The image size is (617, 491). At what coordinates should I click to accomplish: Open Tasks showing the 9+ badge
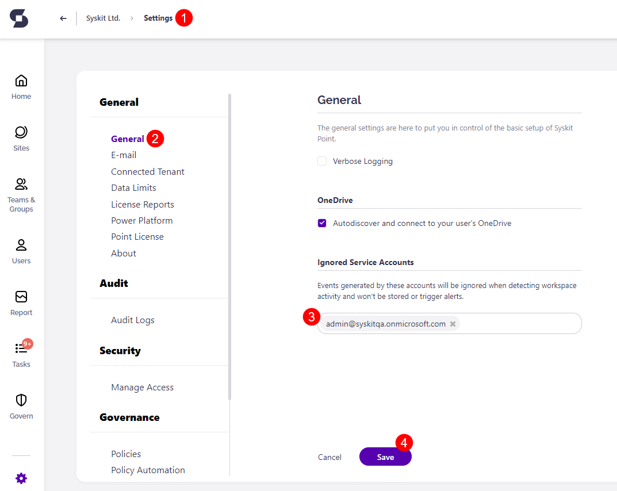click(x=21, y=354)
